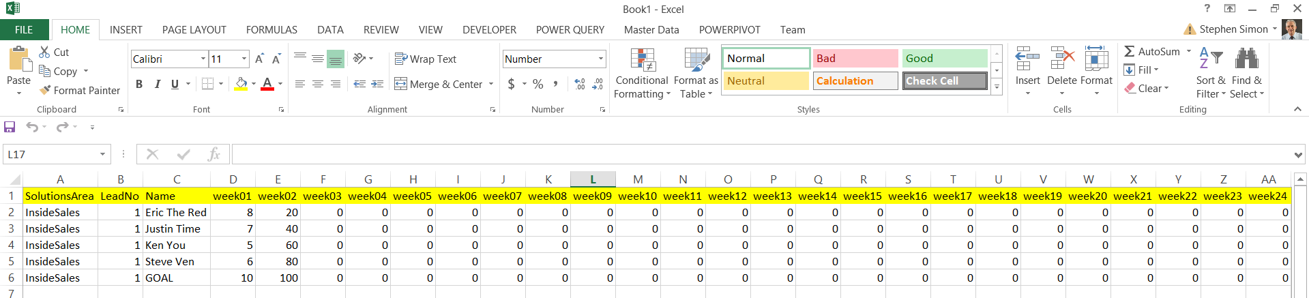Viewport: 1309px width, 298px height.
Task: Expand the Number format dropdown
Action: click(x=601, y=59)
